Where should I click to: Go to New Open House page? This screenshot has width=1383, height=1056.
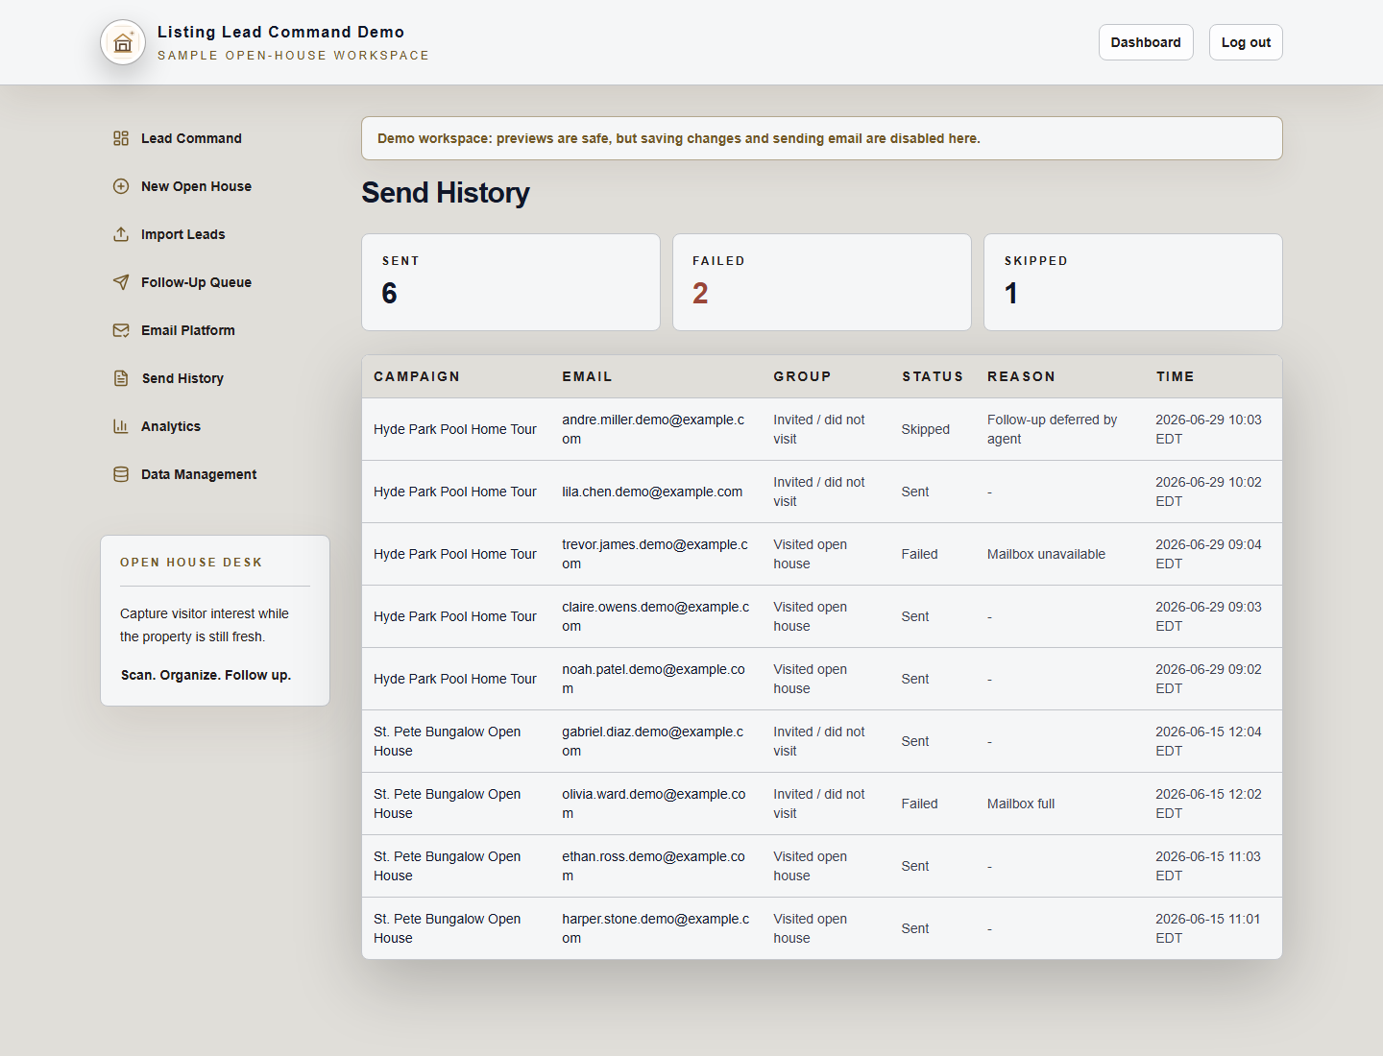point(196,186)
